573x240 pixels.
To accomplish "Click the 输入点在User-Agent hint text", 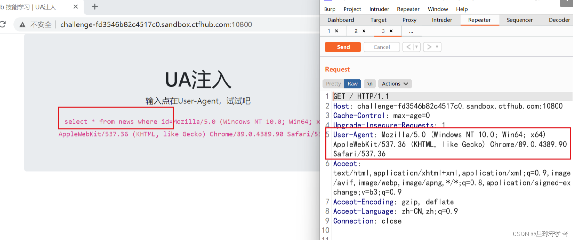I will pyautogui.click(x=198, y=101).
